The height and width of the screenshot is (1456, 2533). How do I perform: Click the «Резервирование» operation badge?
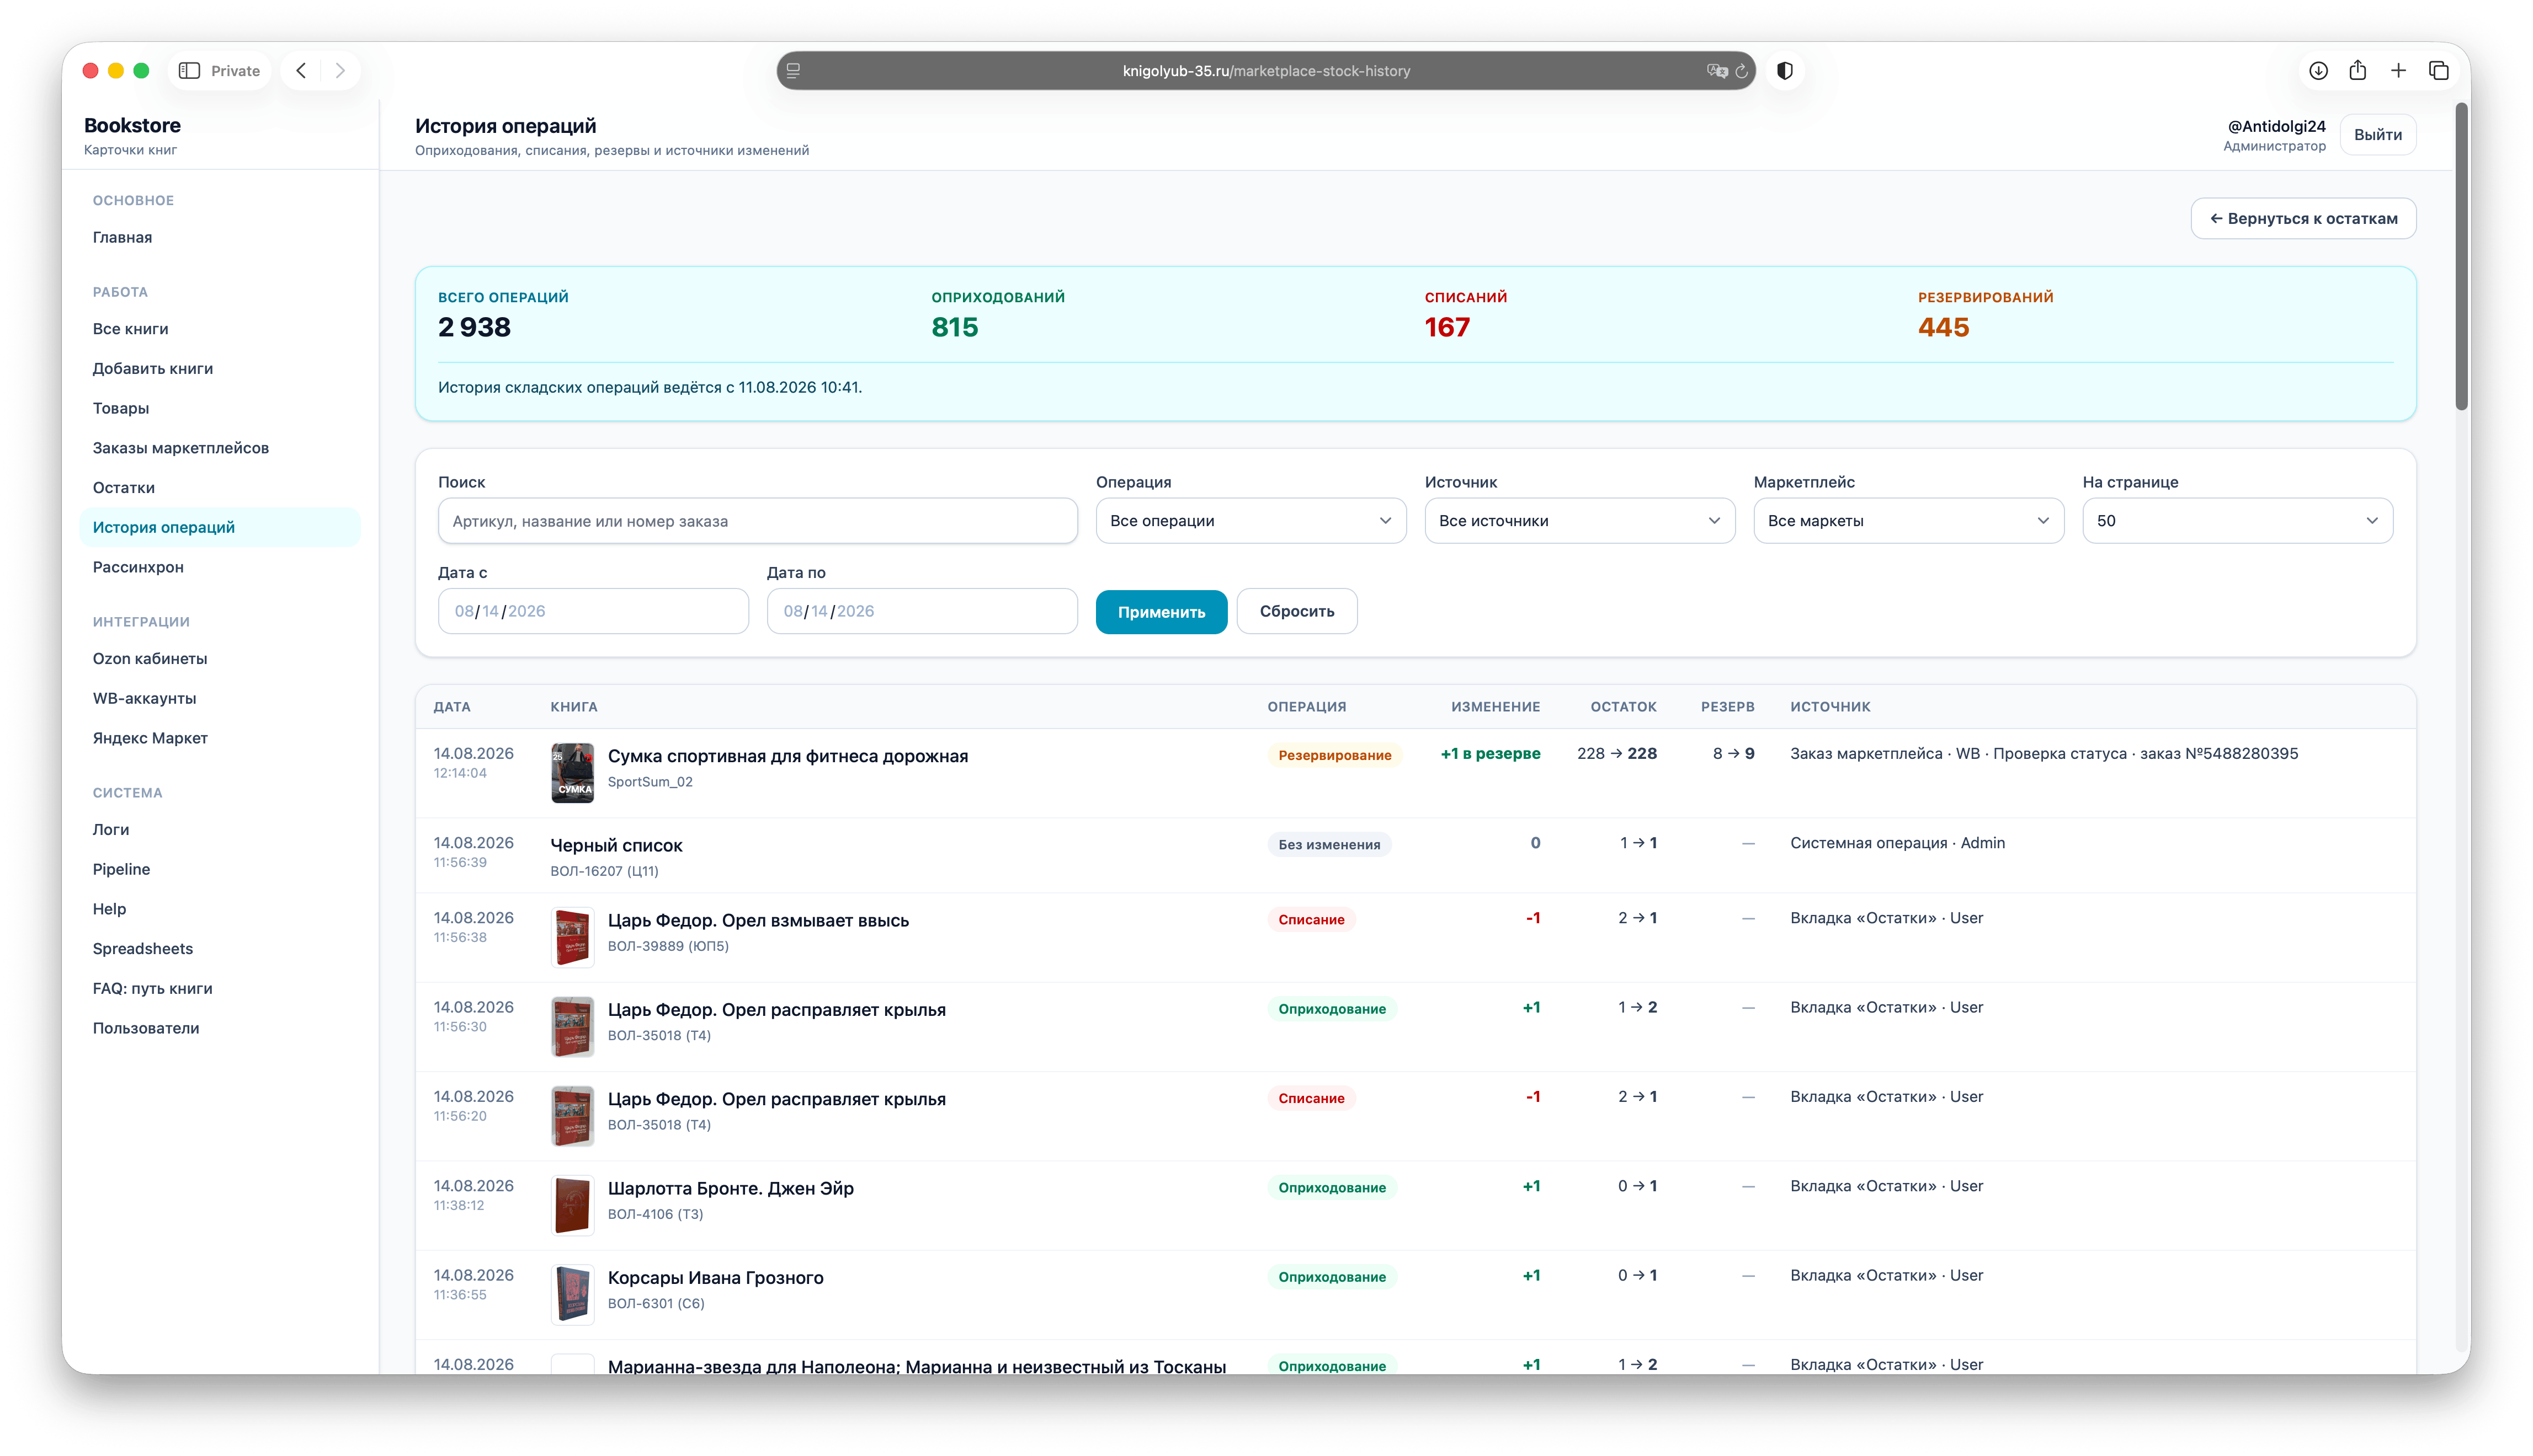click(x=1334, y=755)
